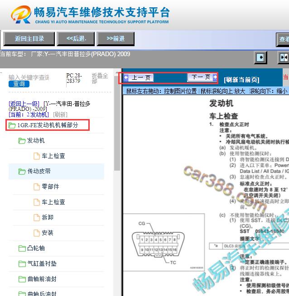Click the page icon beside 零部件
The image size is (289, 296).
[x=37, y=187]
